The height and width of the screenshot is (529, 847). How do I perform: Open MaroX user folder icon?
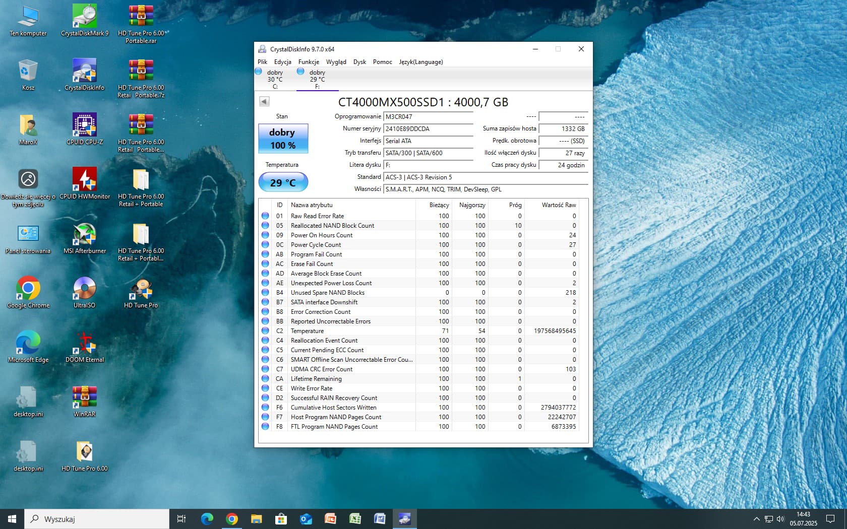coord(28,129)
